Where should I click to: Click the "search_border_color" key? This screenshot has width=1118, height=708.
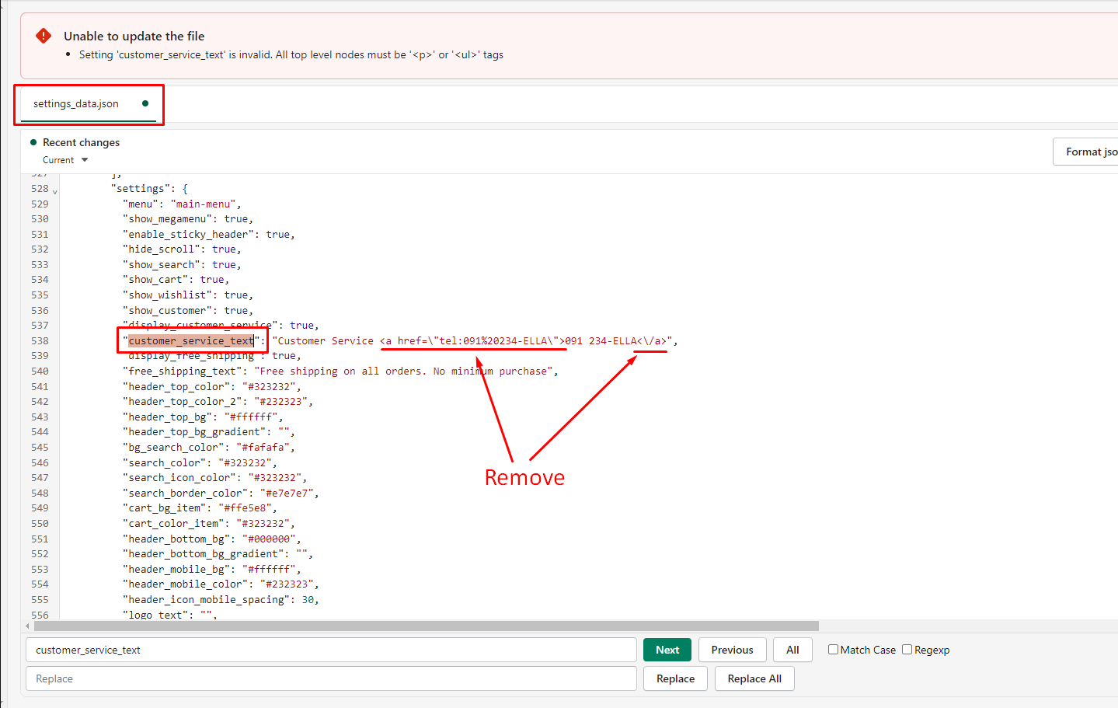point(185,493)
